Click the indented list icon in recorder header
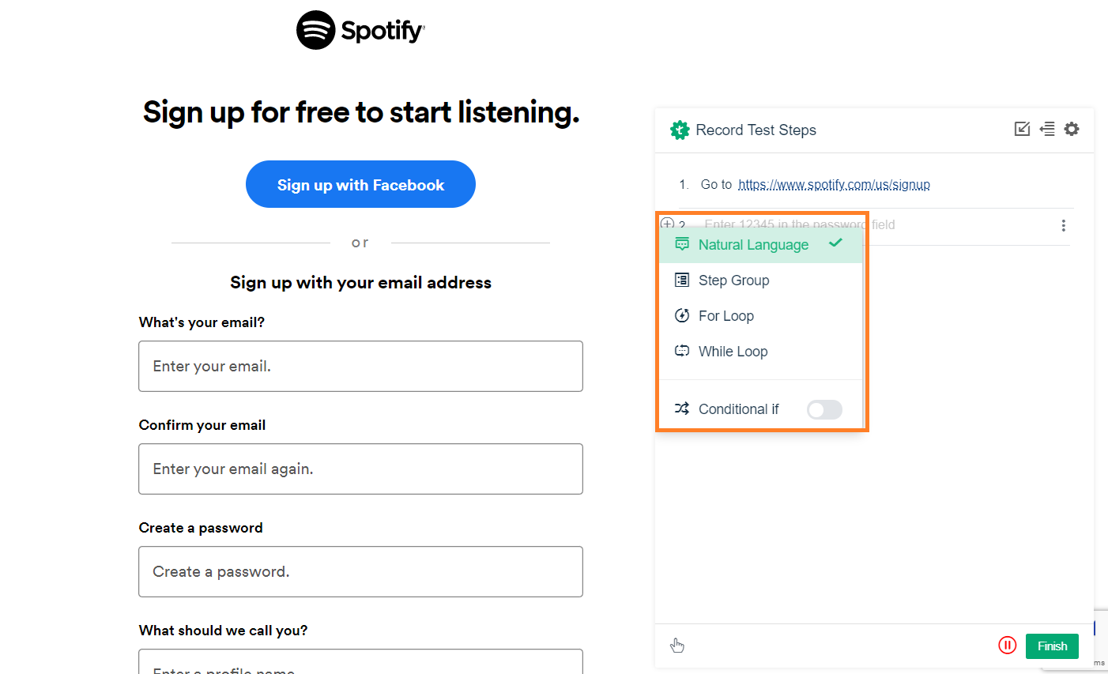1108x674 pixels. point(1047,129)
